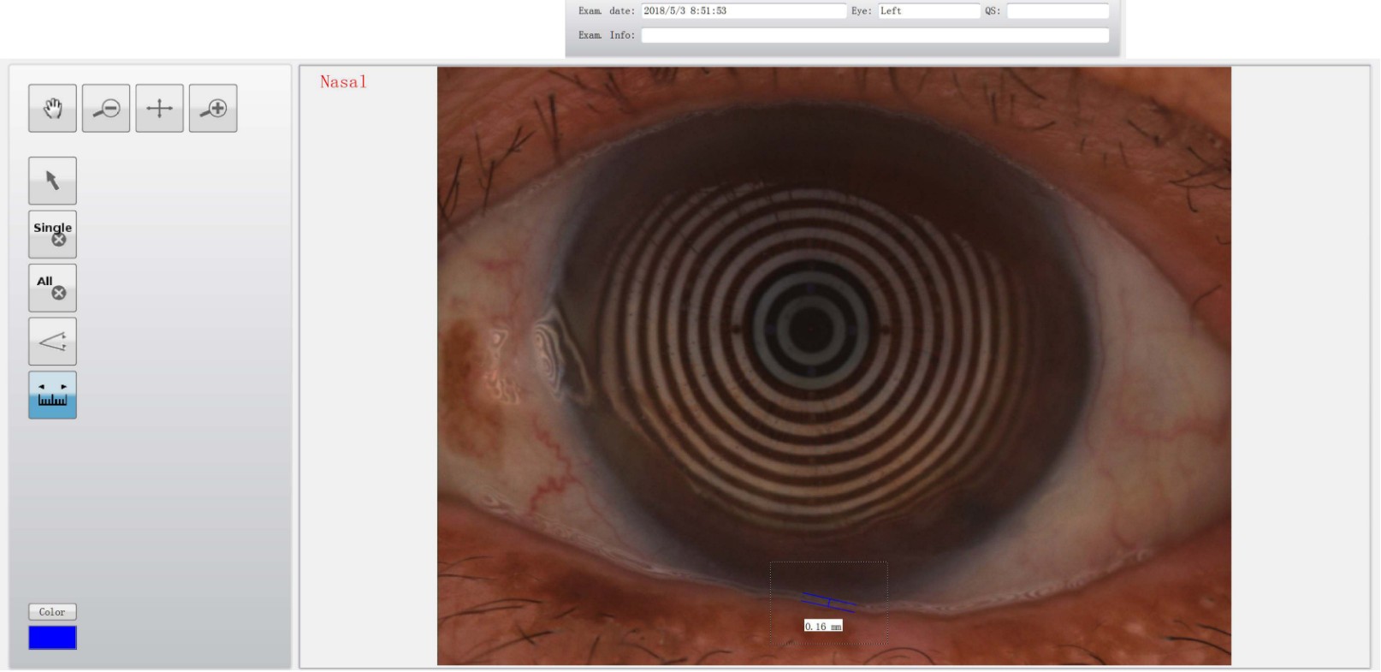
Task: Click the red Nasal label
Action: click(343, 82)
